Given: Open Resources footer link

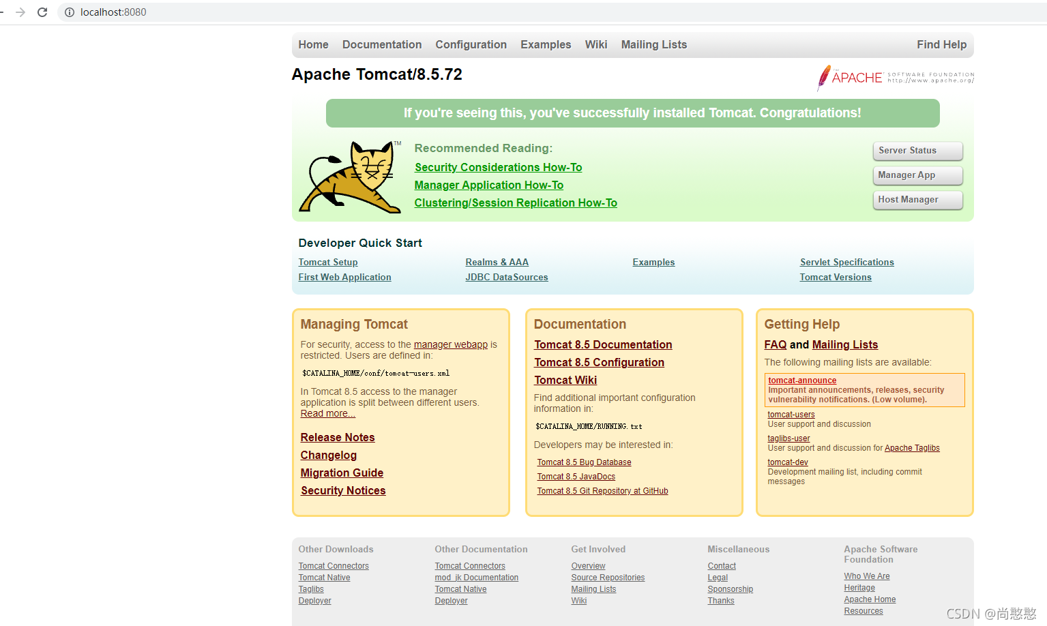Looking at the screenshot, I should [864, 611].
